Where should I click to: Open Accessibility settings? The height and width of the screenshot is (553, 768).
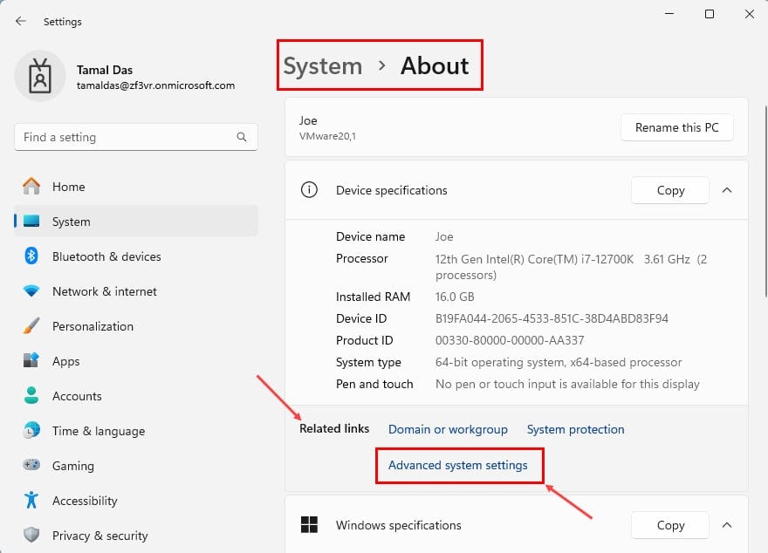pos(135,501)
